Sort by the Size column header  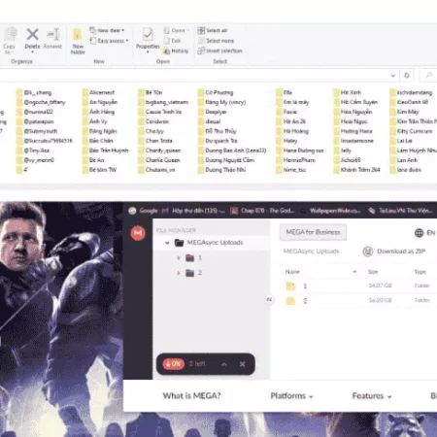click(373, 272)
